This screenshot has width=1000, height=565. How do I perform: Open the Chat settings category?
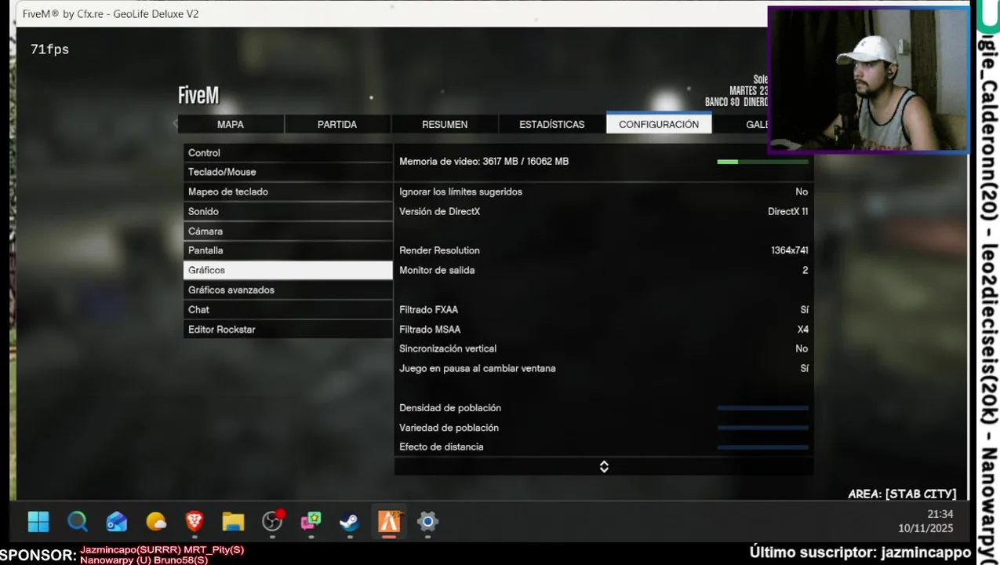pyautogui.click(x=288, y=309)
